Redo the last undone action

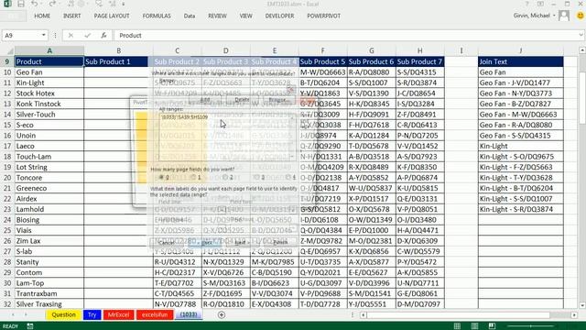point(52,4)
